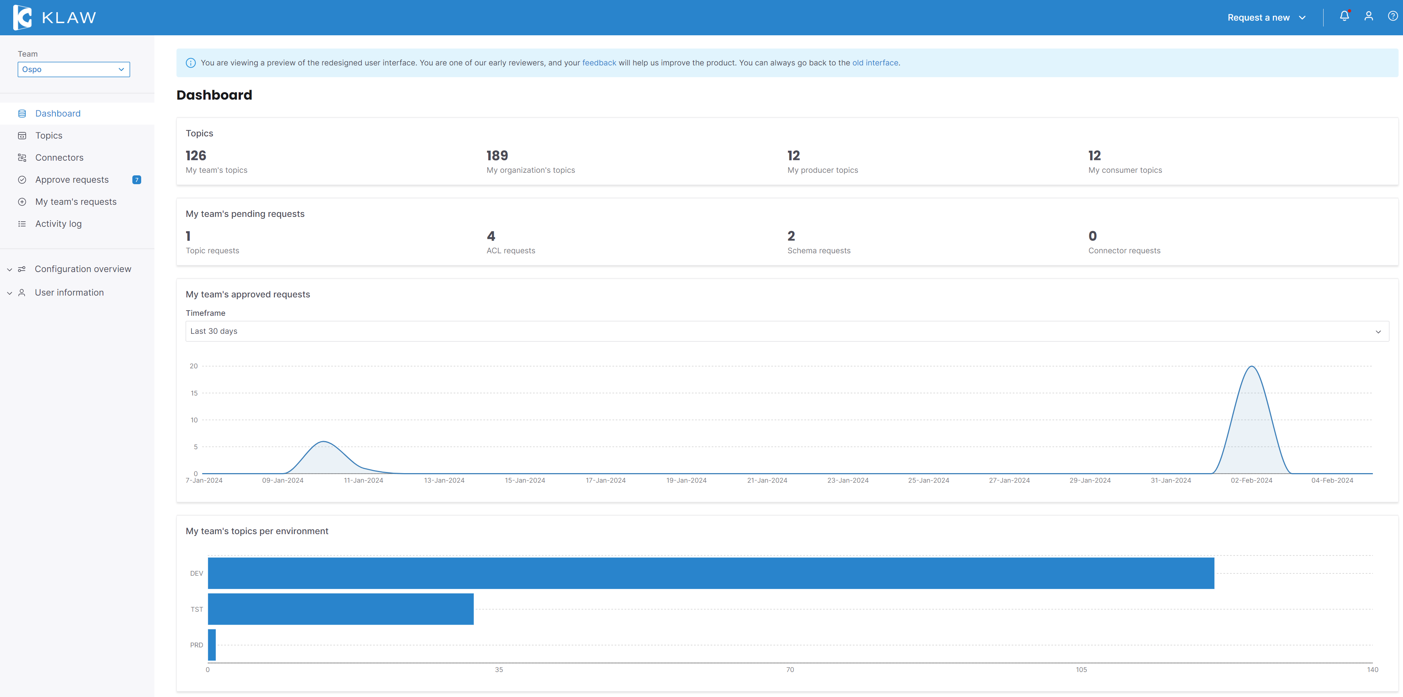Click the Approve requests count badge

[137, 180]
